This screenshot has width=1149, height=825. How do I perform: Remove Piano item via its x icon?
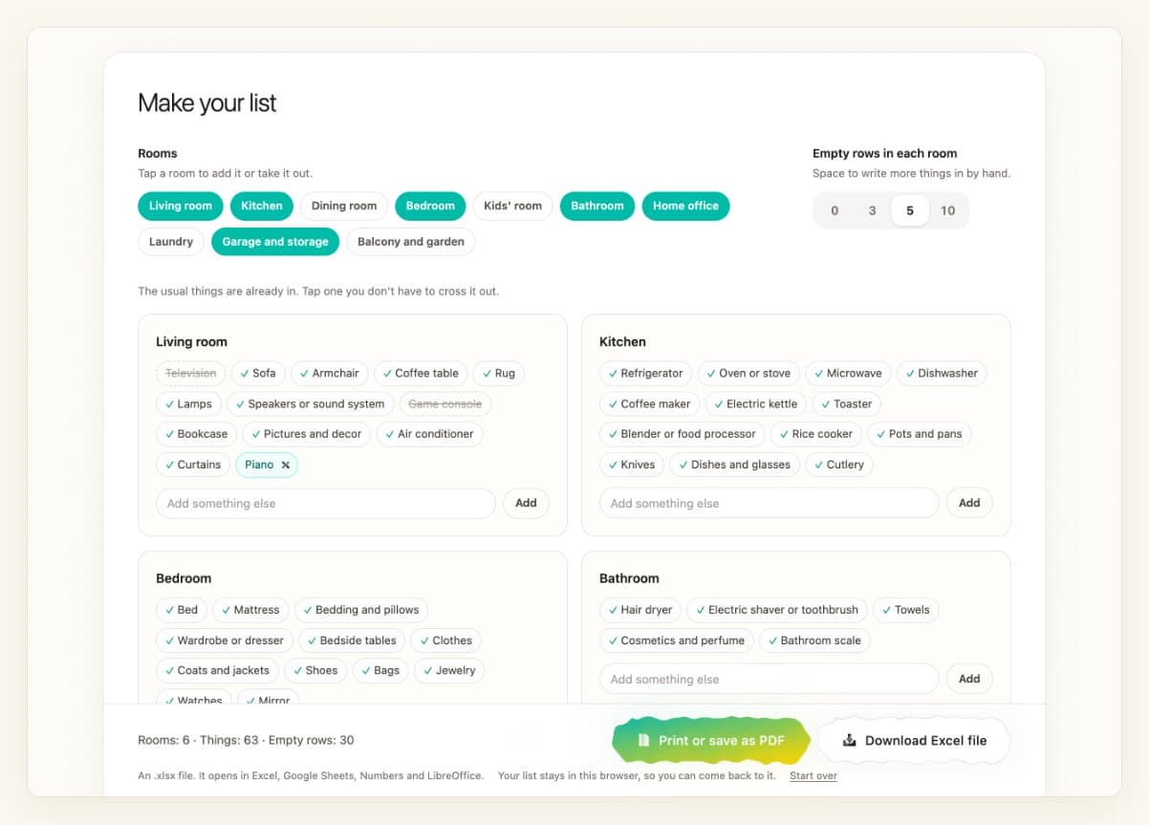pos(285,465)
